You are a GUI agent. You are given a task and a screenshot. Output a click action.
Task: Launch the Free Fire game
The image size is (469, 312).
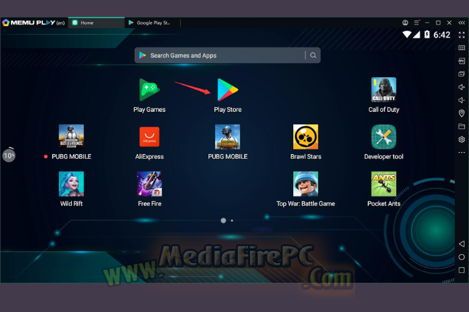[149, 183]
